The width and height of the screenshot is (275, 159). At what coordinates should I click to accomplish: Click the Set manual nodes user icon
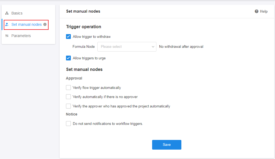point(7,24)
